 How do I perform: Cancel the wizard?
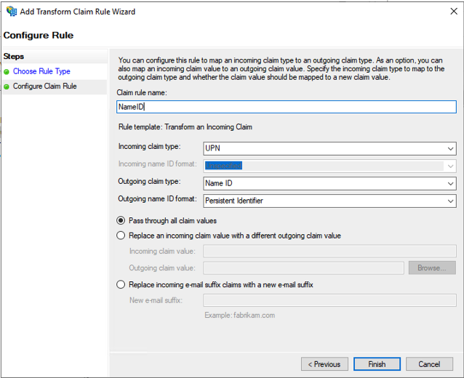[428, 363]
